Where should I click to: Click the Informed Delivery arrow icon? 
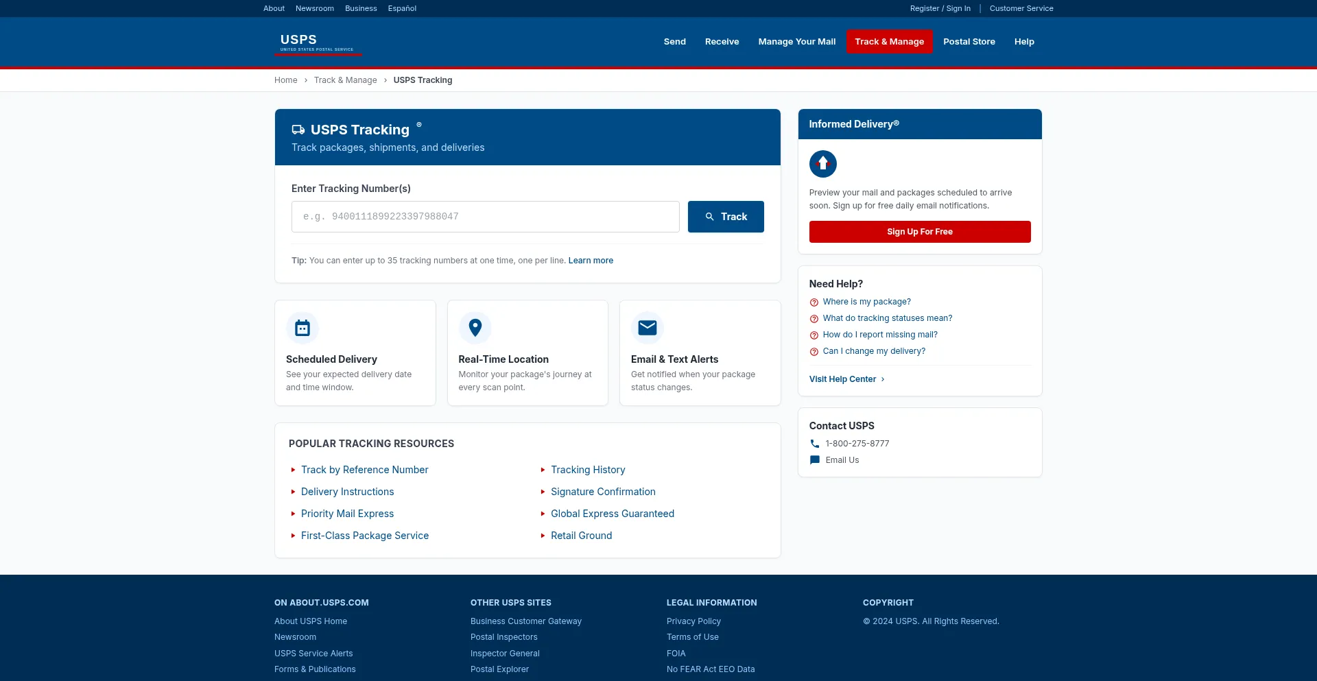pos(823,164)
